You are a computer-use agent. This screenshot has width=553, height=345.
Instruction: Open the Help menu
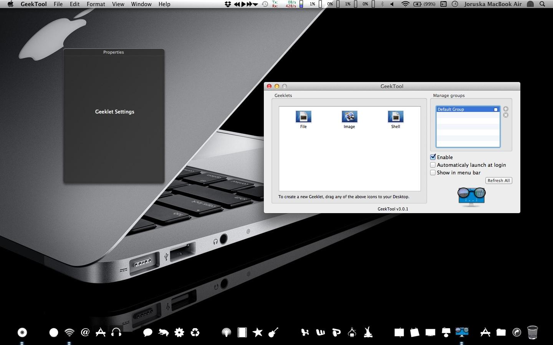coord(164,4)
